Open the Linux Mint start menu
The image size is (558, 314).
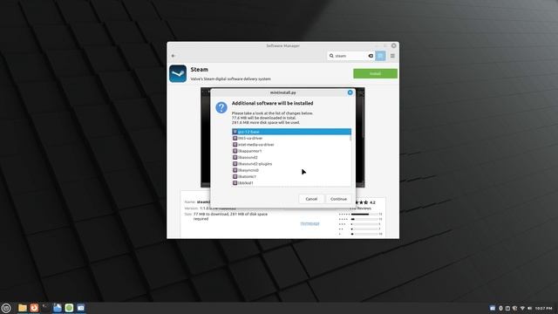(6, 308)
